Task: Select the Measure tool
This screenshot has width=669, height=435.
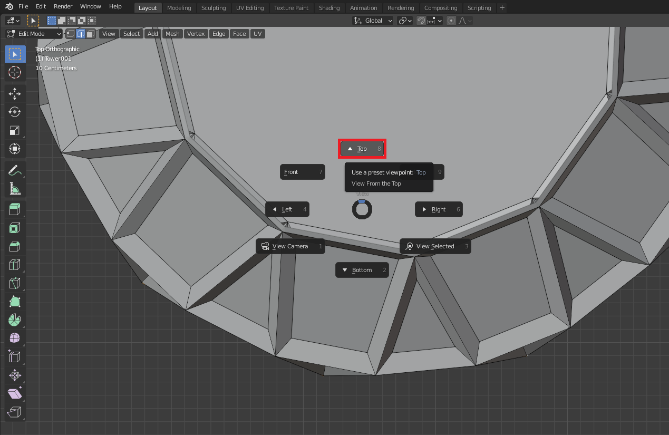Action: [x=15, y=188]
